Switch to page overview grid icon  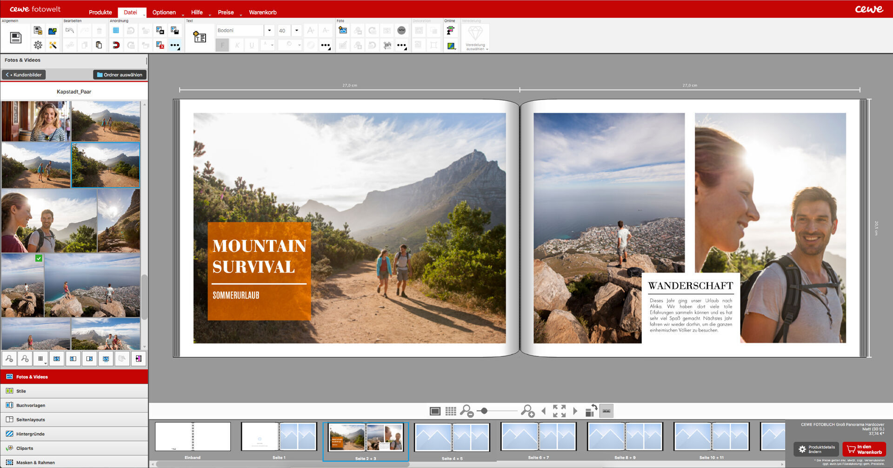[451, 411]
